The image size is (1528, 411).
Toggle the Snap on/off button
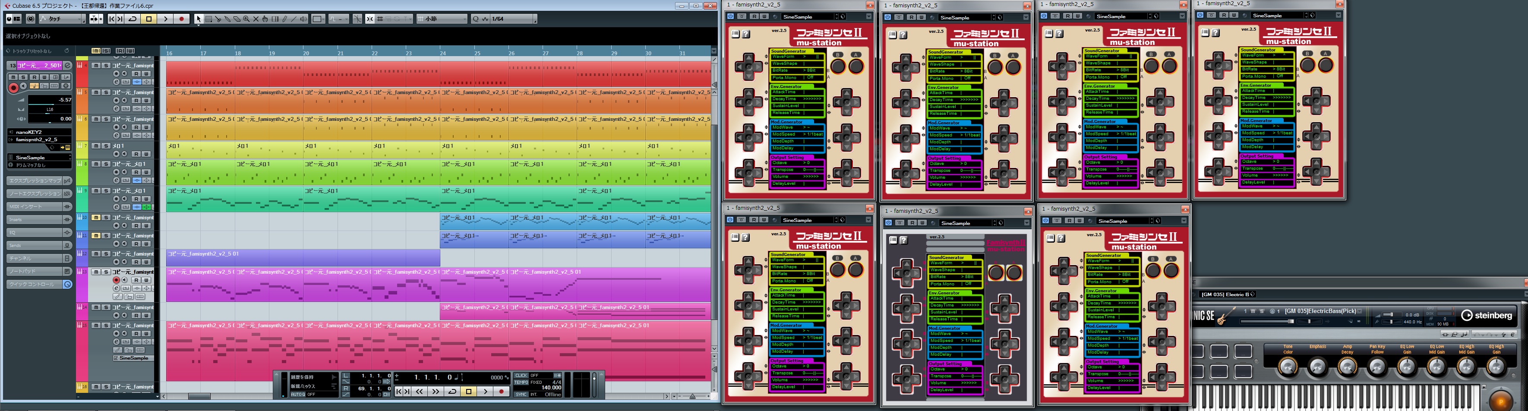tap(369, 19)
